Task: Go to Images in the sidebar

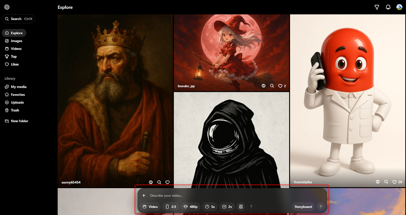Action: 16,41
